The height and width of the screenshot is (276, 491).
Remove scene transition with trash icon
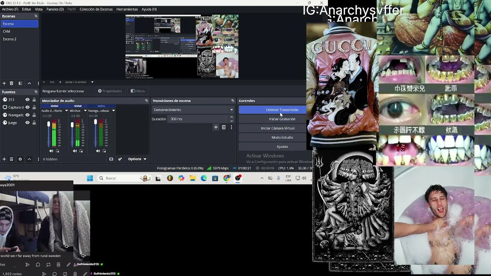click(x=224, y=127)
